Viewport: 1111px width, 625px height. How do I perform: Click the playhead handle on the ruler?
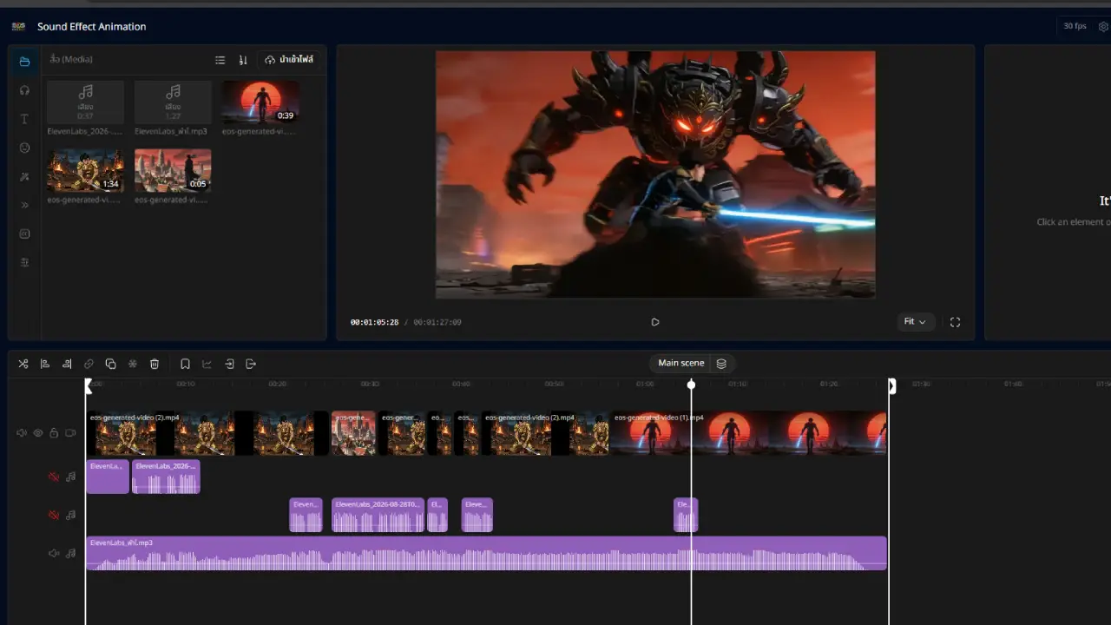(x=691, y=384)
